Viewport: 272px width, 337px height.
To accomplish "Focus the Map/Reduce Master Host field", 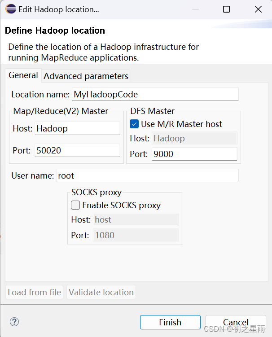I will 77,128.
